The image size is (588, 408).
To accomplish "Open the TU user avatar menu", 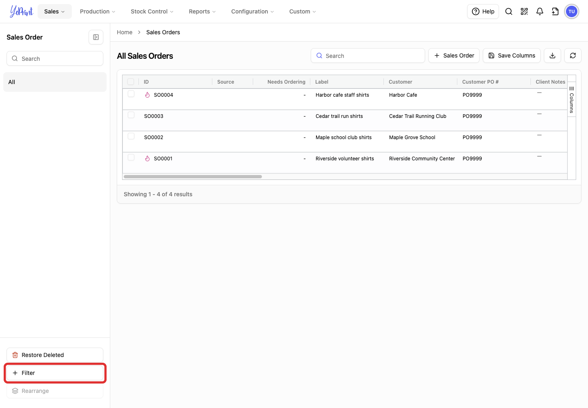I will click(572, 11).
